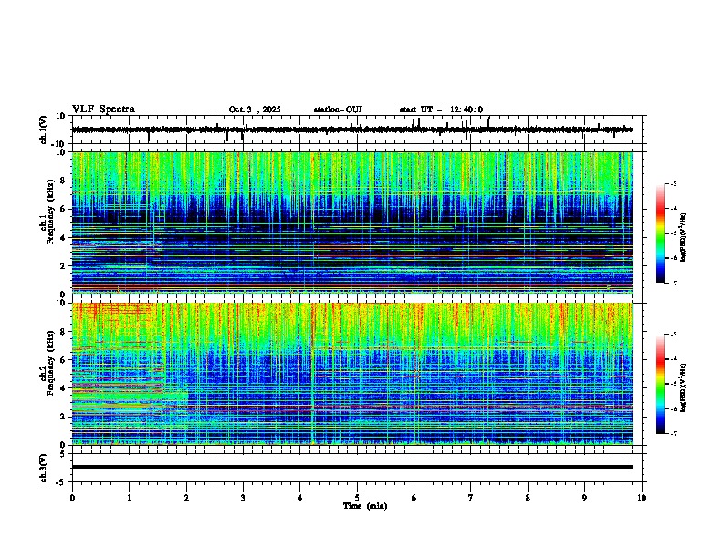
Task: Click the 'start UT = 12:40: 0' text
Action: pyautogui.click(x=441, y=109)
